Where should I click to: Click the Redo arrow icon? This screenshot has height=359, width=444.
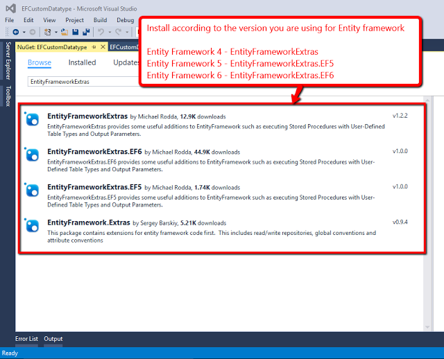(x=119, y=32)
